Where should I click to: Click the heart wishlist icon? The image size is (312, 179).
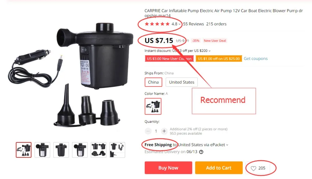tap(253, 168)
